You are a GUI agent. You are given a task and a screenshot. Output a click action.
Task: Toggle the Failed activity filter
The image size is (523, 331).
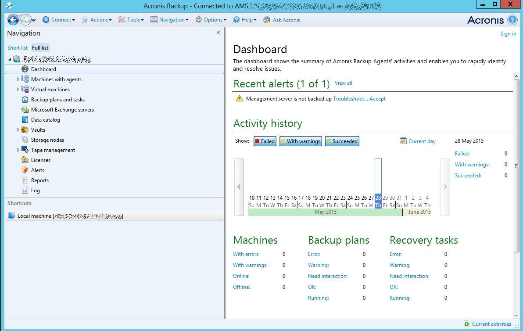(x=265, y=141)
